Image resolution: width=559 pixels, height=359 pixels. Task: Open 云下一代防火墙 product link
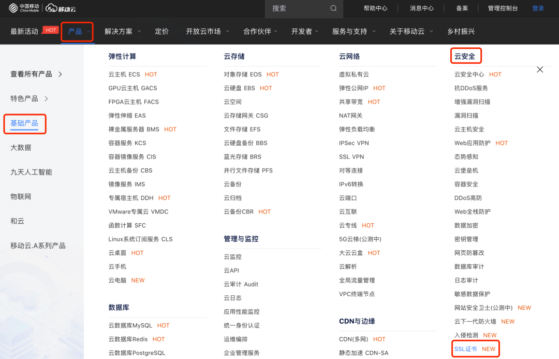tap(475, 322)
